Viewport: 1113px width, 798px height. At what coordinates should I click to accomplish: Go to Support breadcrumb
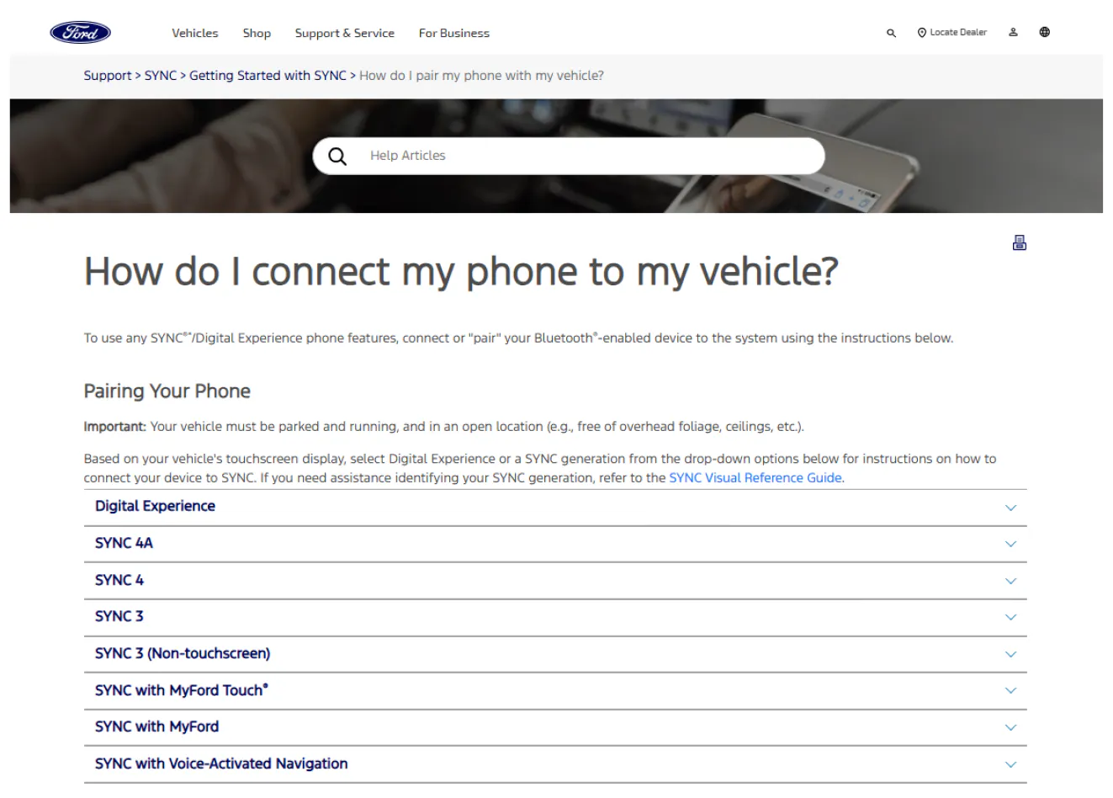coord(108,76)
